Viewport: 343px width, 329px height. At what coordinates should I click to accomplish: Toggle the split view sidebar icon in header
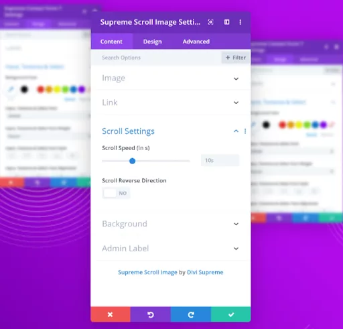pos(226,22)
